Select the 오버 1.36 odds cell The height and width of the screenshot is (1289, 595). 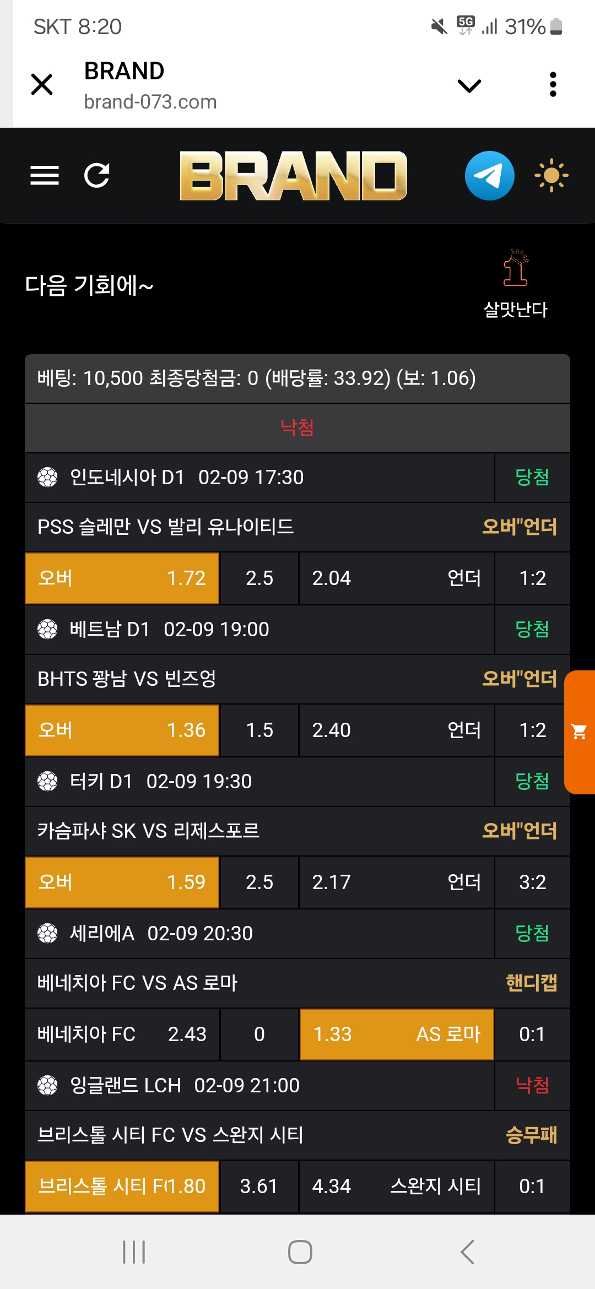122,730
